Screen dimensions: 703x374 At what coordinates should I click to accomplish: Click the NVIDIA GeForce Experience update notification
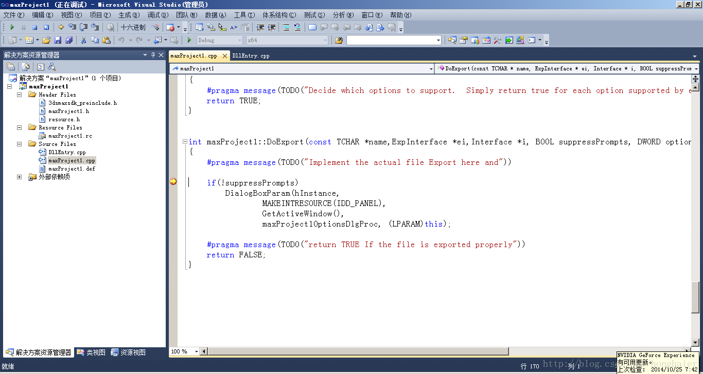657,362
